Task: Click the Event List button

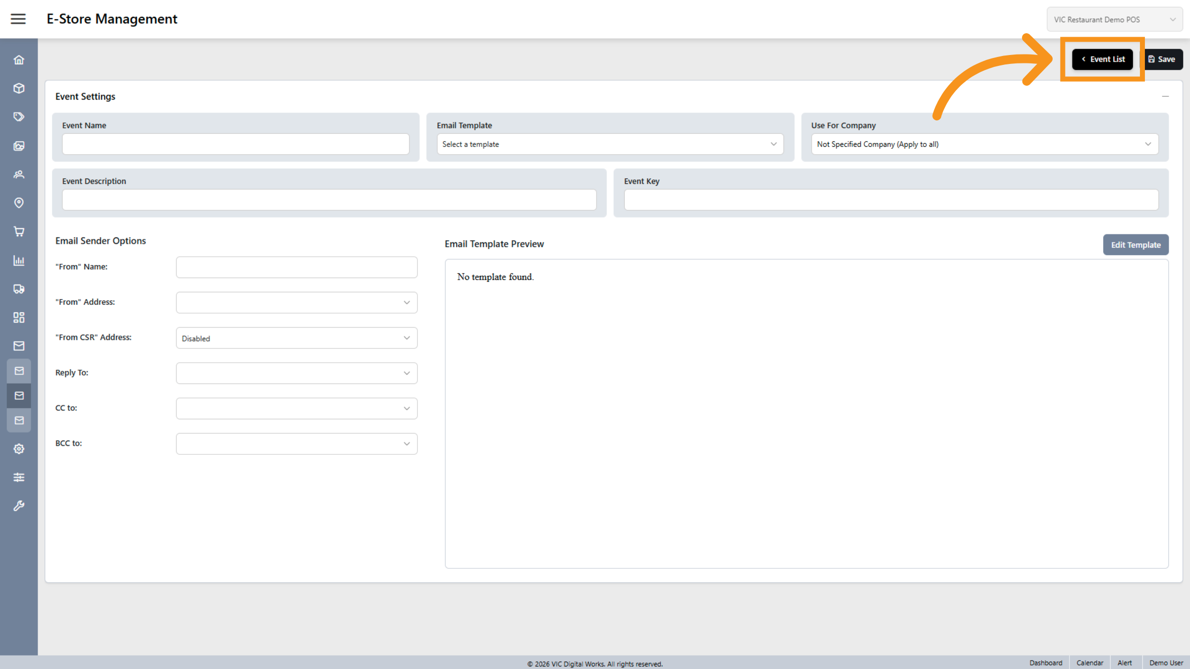Action: 1102,59
